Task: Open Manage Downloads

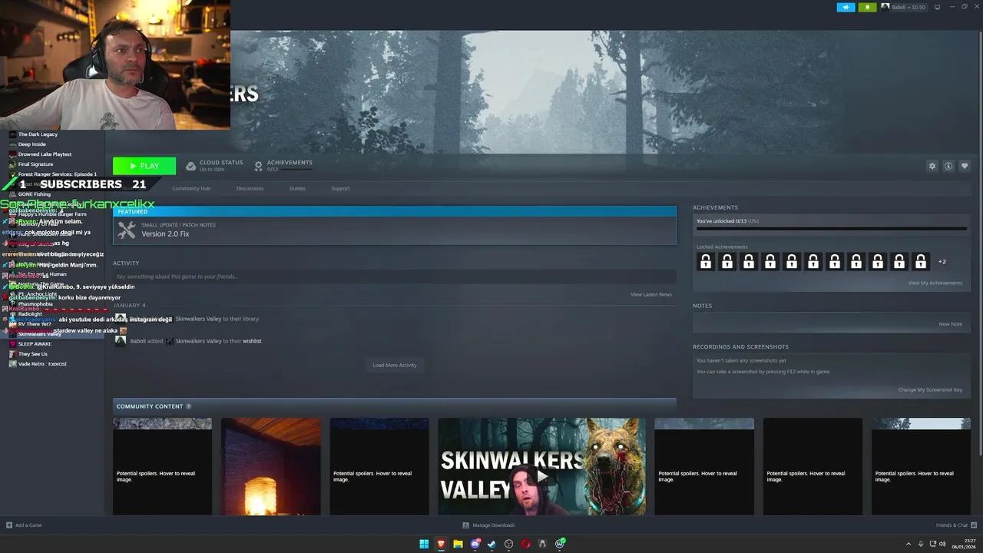Action: coord(488,525)
